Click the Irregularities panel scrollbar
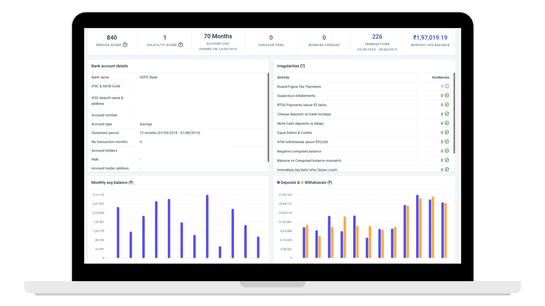Image resolution: width=545 pixels, height=306 pixels. point(454,113)
